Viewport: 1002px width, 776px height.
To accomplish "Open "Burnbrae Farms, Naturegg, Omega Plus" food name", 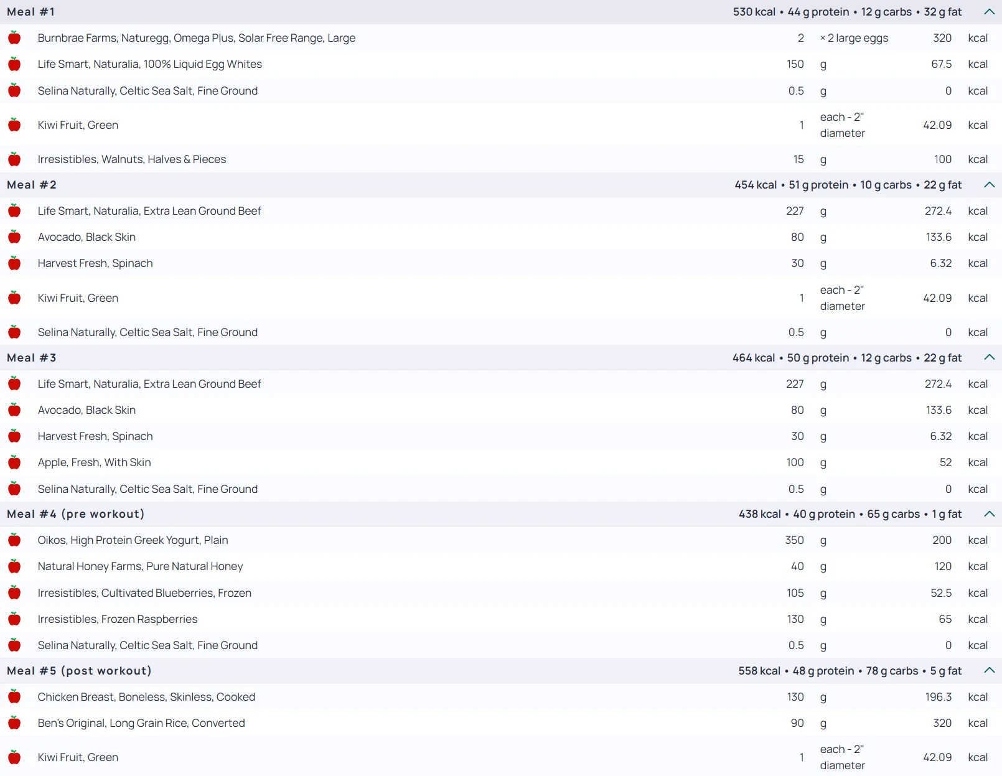I will pos(197,38).
